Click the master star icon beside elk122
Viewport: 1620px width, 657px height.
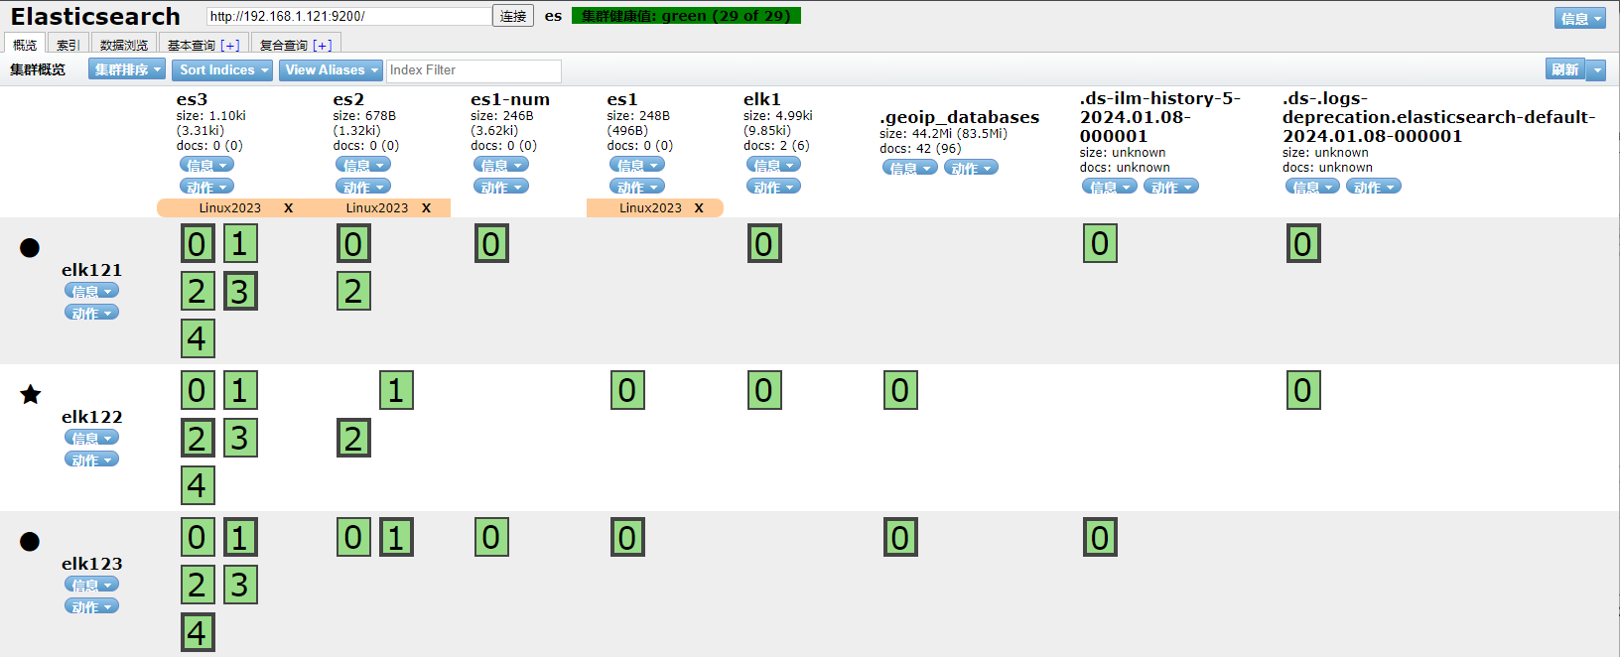coord(31,395)
